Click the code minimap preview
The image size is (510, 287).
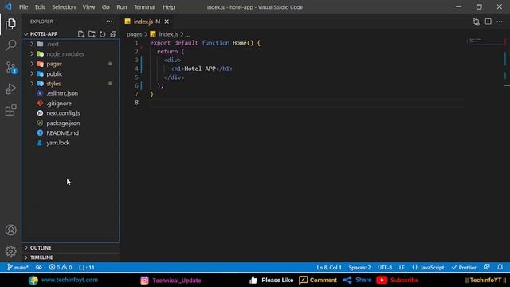(x=475, y=41)
